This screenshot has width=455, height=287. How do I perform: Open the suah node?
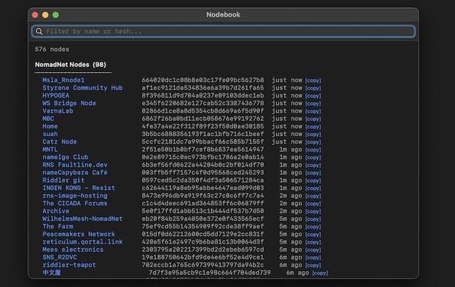pyautogui.click(x=50, y=134)
